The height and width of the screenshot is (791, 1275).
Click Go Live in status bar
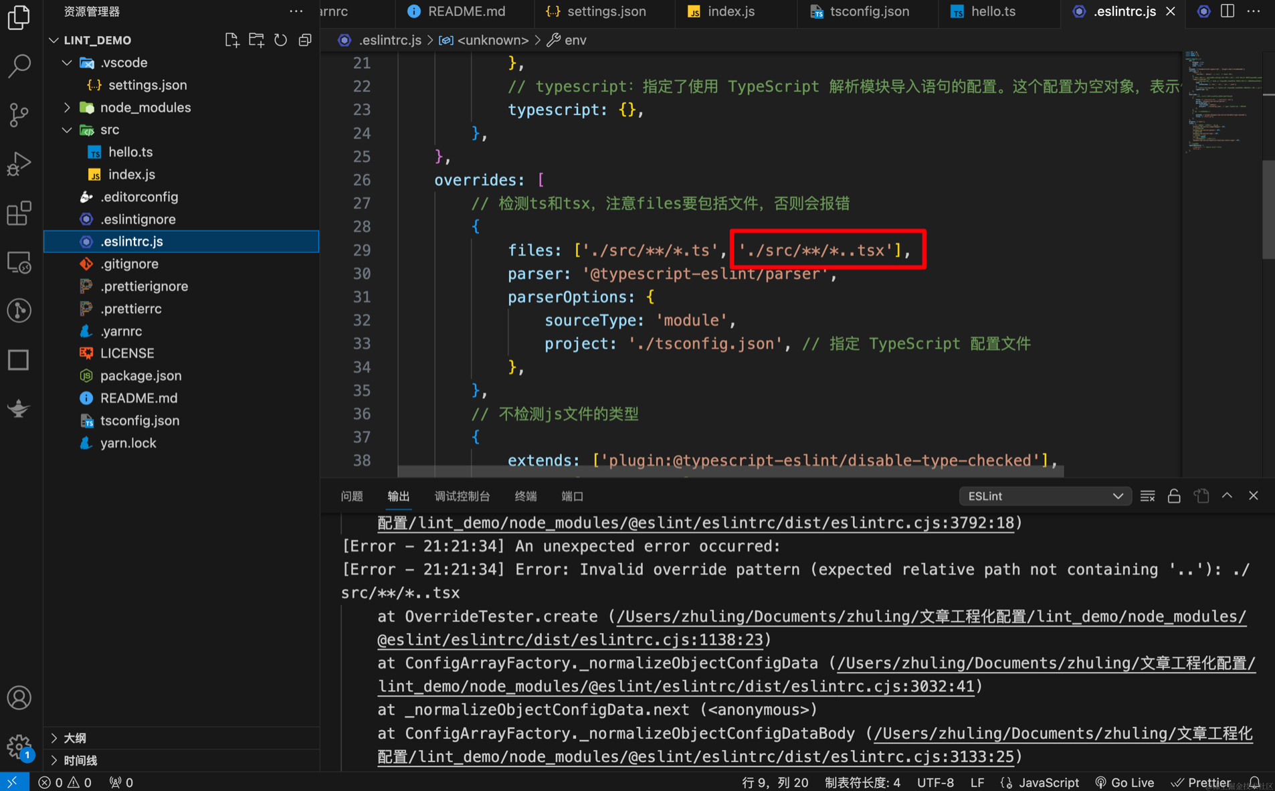tap(1124, 782)
